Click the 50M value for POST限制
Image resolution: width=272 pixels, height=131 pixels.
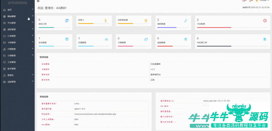pos(76,125)
